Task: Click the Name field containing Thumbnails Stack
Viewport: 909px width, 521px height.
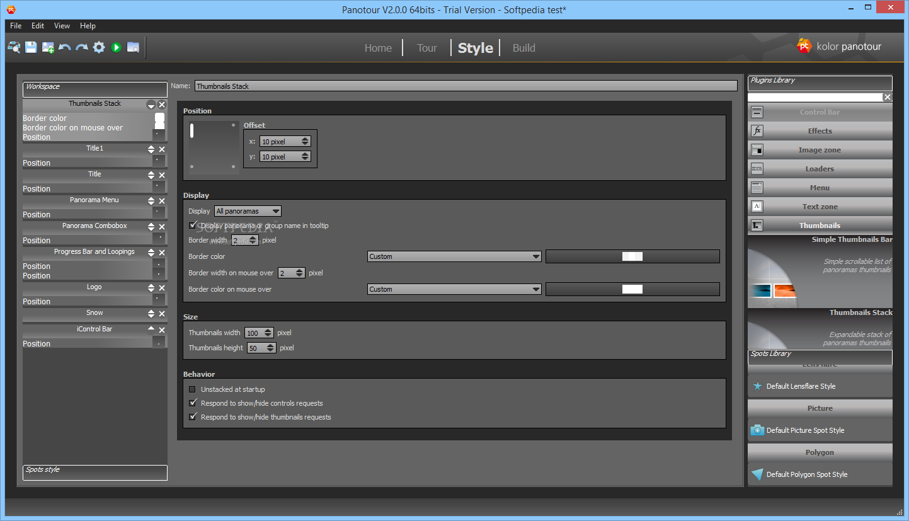Action: [x=466, y=86]
